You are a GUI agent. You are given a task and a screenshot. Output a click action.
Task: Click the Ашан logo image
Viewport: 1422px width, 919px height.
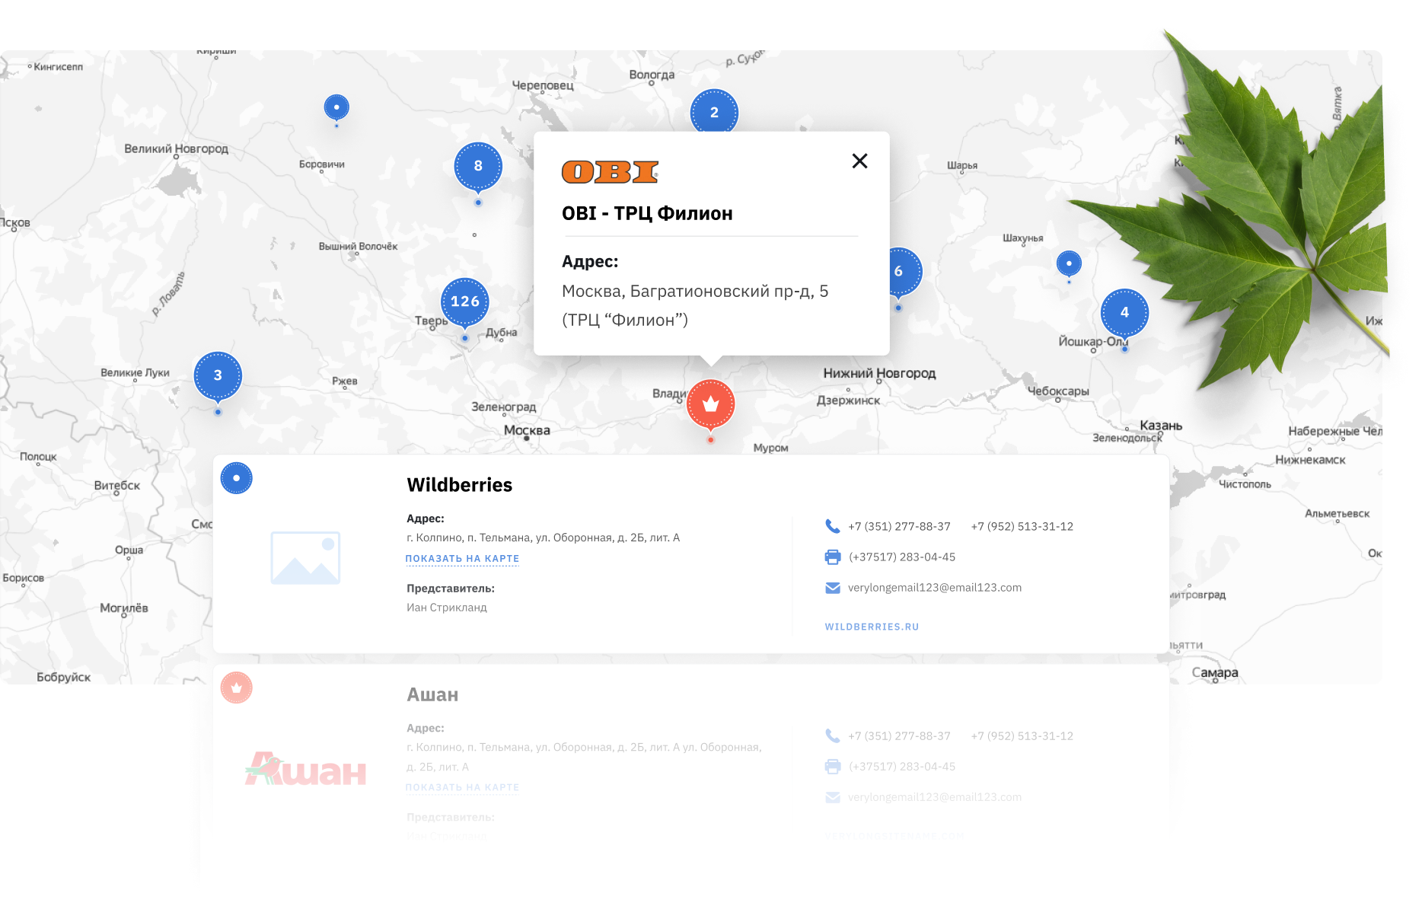click(305, 769)
